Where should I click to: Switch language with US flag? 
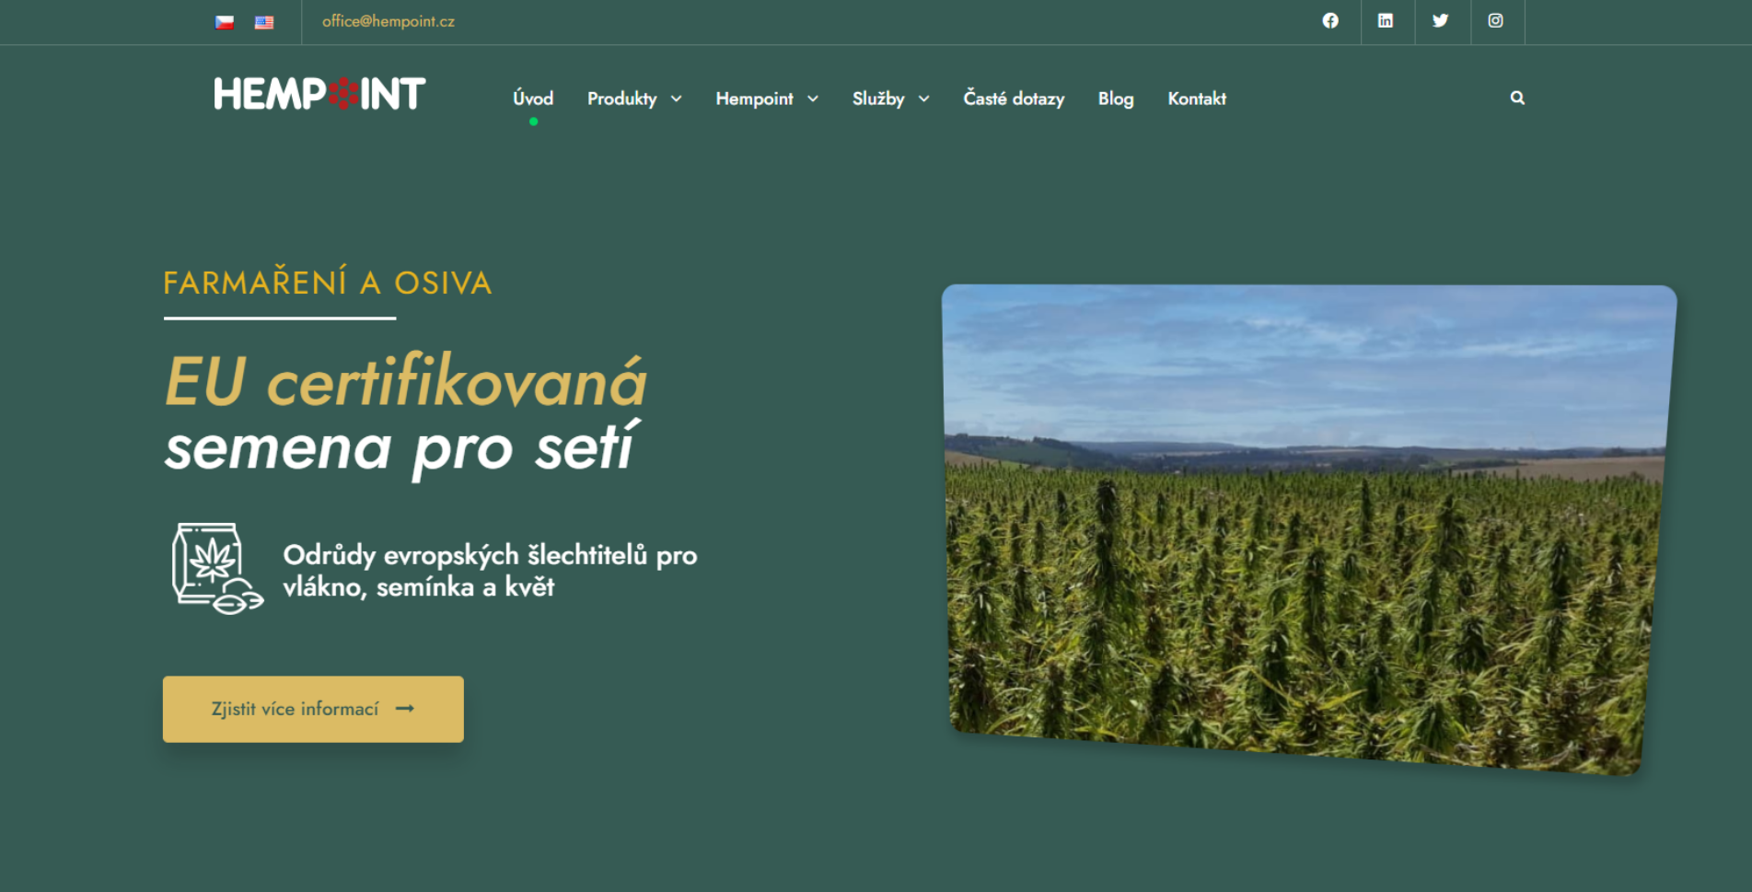point(264,22)
